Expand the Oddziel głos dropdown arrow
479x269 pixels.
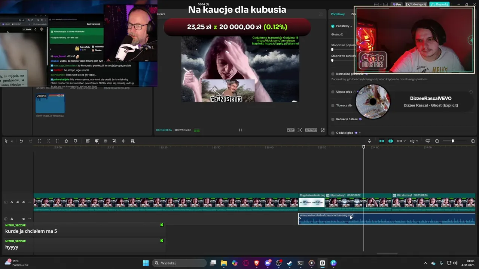point(360,133)
